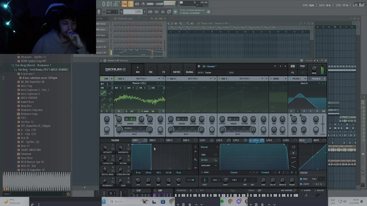Click the LFO export shape icon
The width and height of the screenshot is (367, 206).
[293, 147]
